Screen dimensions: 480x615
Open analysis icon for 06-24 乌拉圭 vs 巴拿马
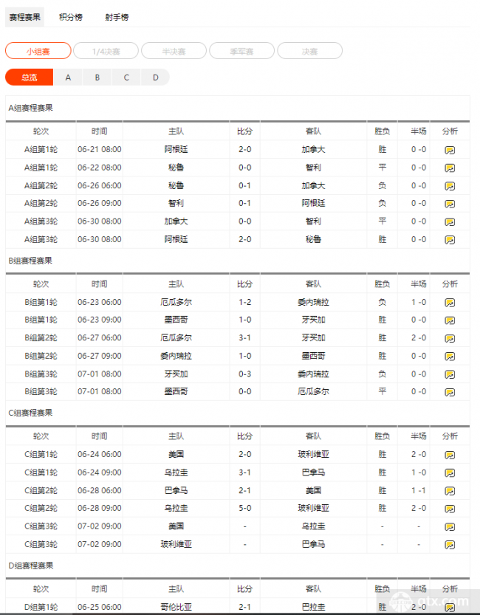[x=450, y=473]
